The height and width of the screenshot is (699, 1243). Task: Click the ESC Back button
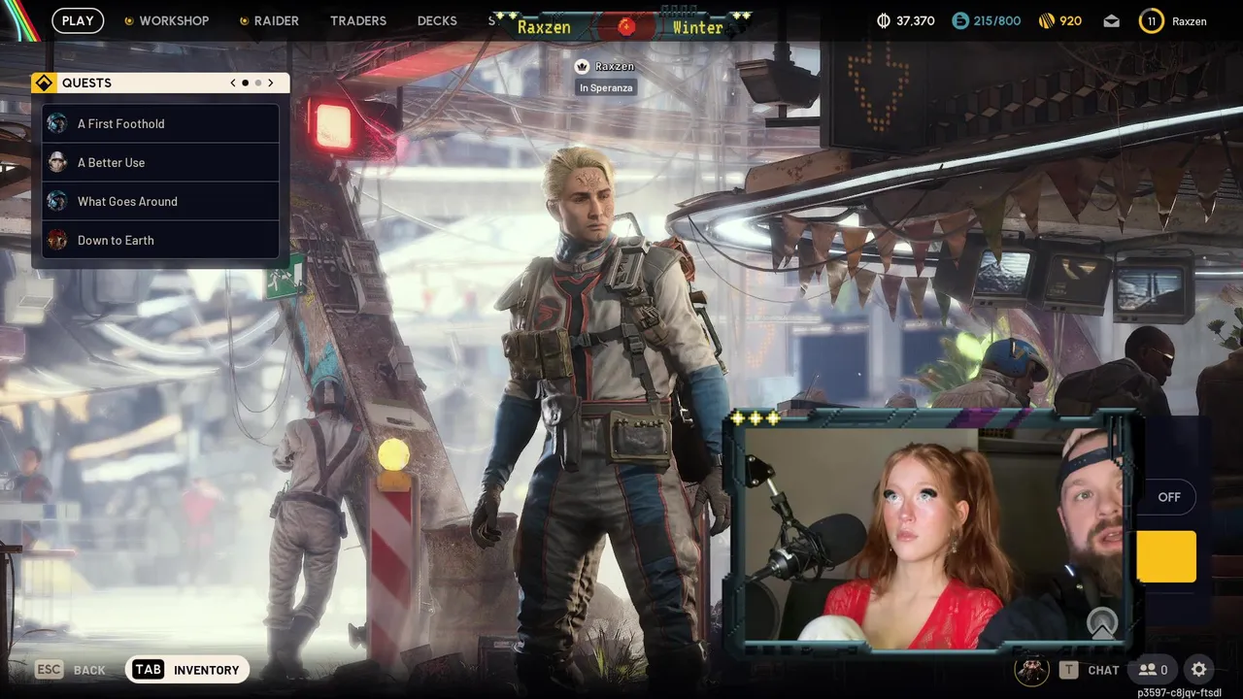70,670
